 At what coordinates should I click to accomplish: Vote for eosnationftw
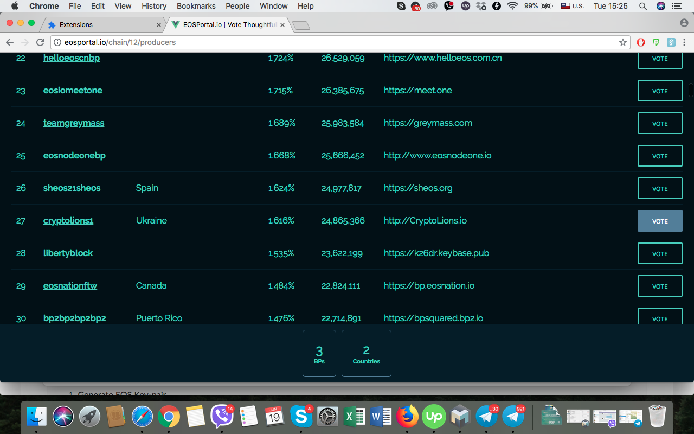coord(660,286)
